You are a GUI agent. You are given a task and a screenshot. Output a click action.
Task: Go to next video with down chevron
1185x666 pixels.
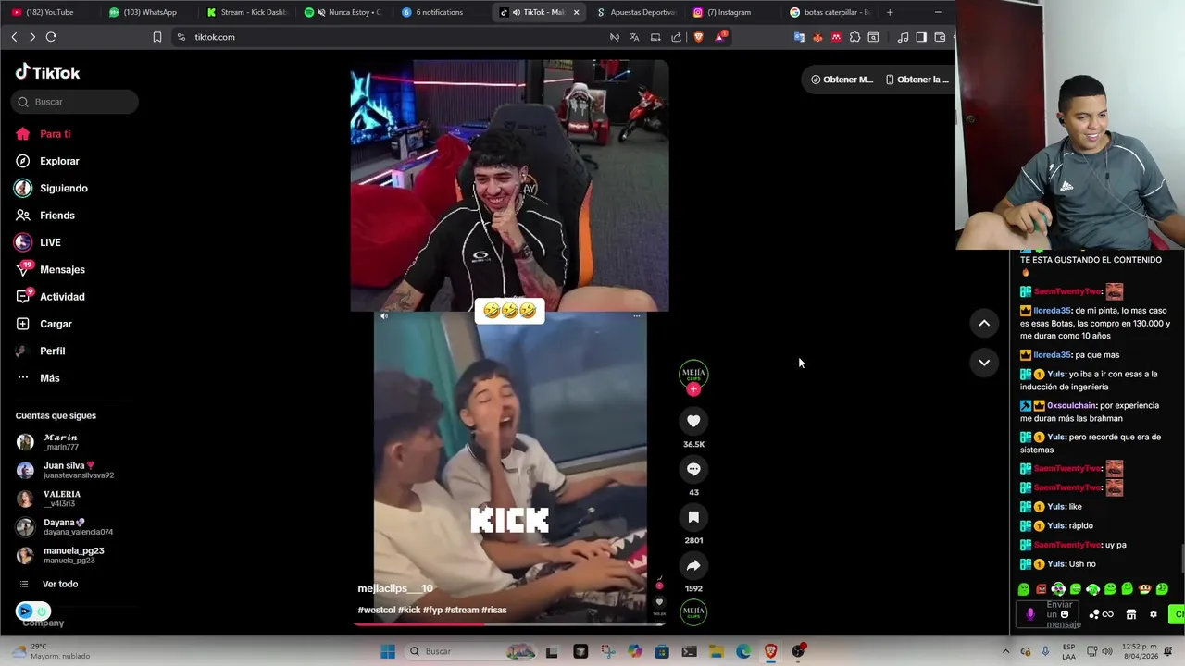(x=984, y=362)
